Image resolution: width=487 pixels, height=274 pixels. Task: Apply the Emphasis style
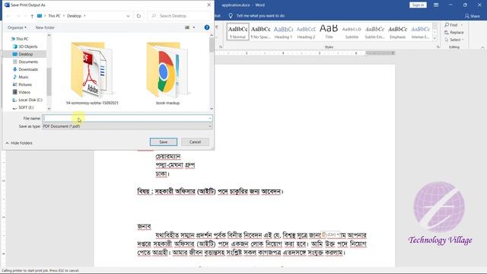click(397, 32)
